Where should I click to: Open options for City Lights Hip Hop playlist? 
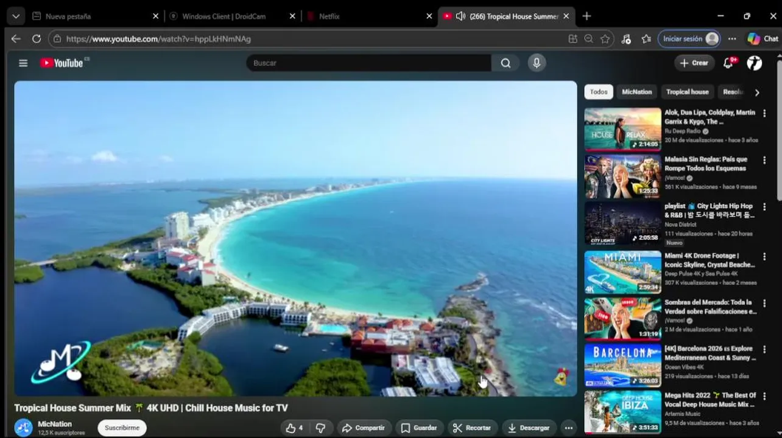click(x=764, y=207)
